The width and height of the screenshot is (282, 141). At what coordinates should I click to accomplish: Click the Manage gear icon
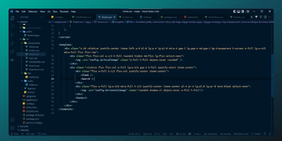pyautogui.click(x=12, y=127)
